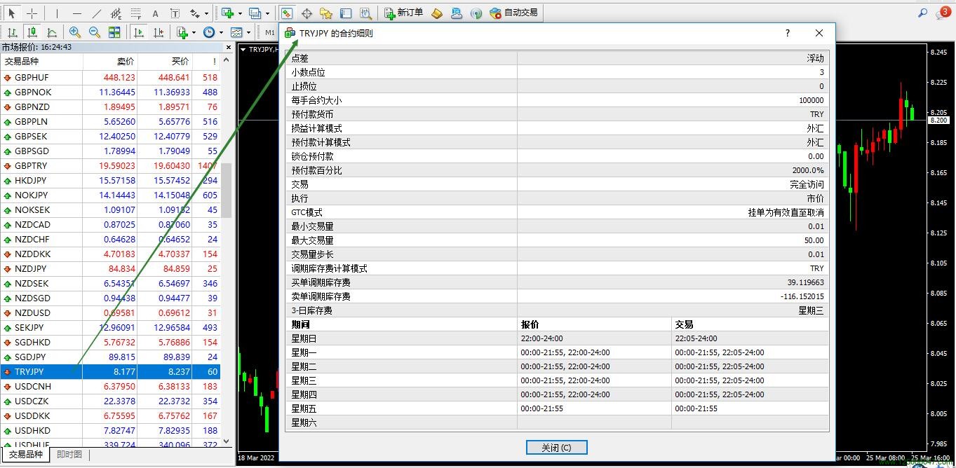Select the crosshair tool
This screenshot has width=956, height=468.
pyautogui.click(x=32, y=13)
